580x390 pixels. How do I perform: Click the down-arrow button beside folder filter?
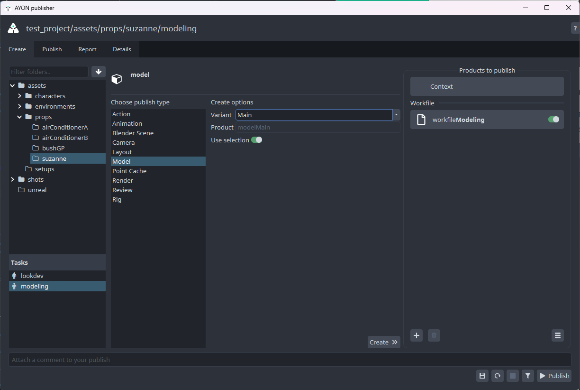tap(99, 72)
